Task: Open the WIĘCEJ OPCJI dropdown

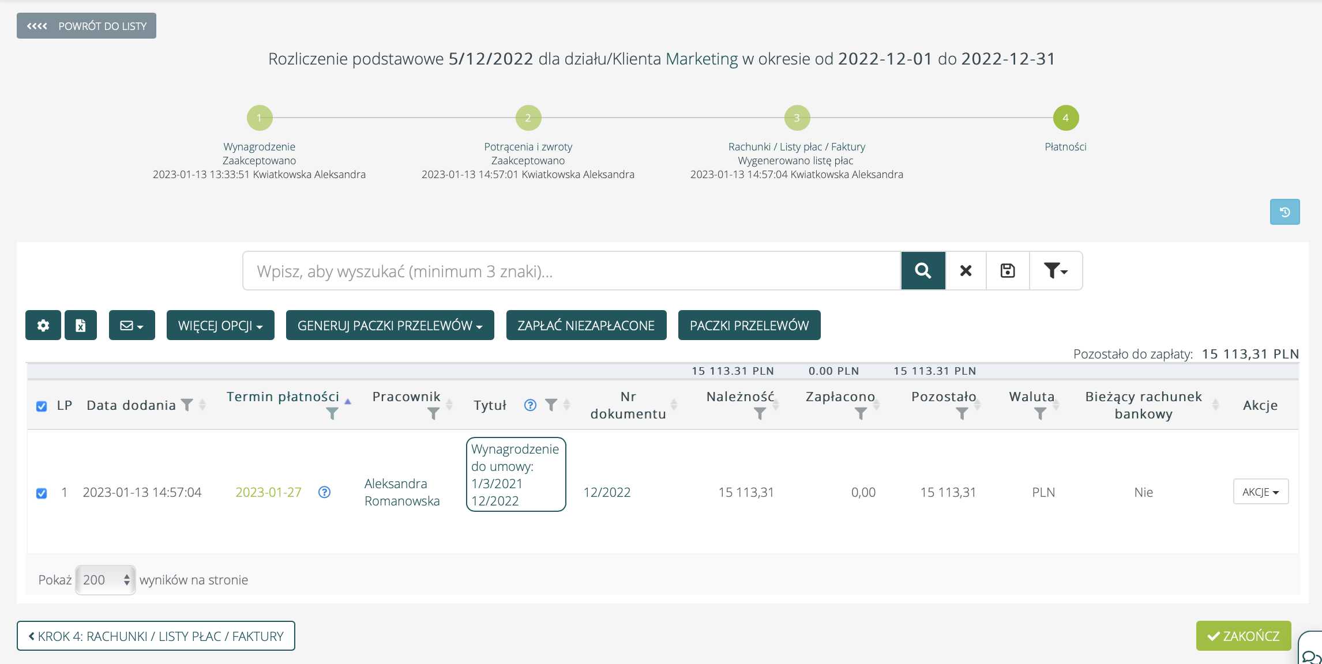Action: click(x=220, y=325)
